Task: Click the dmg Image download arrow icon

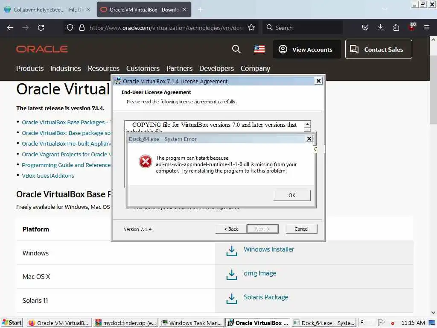Action: [232, 275]
